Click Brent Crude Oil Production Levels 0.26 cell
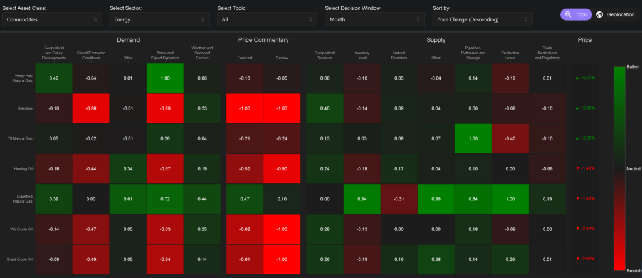This screenshot has width=642, height=278. coord(510,259)
